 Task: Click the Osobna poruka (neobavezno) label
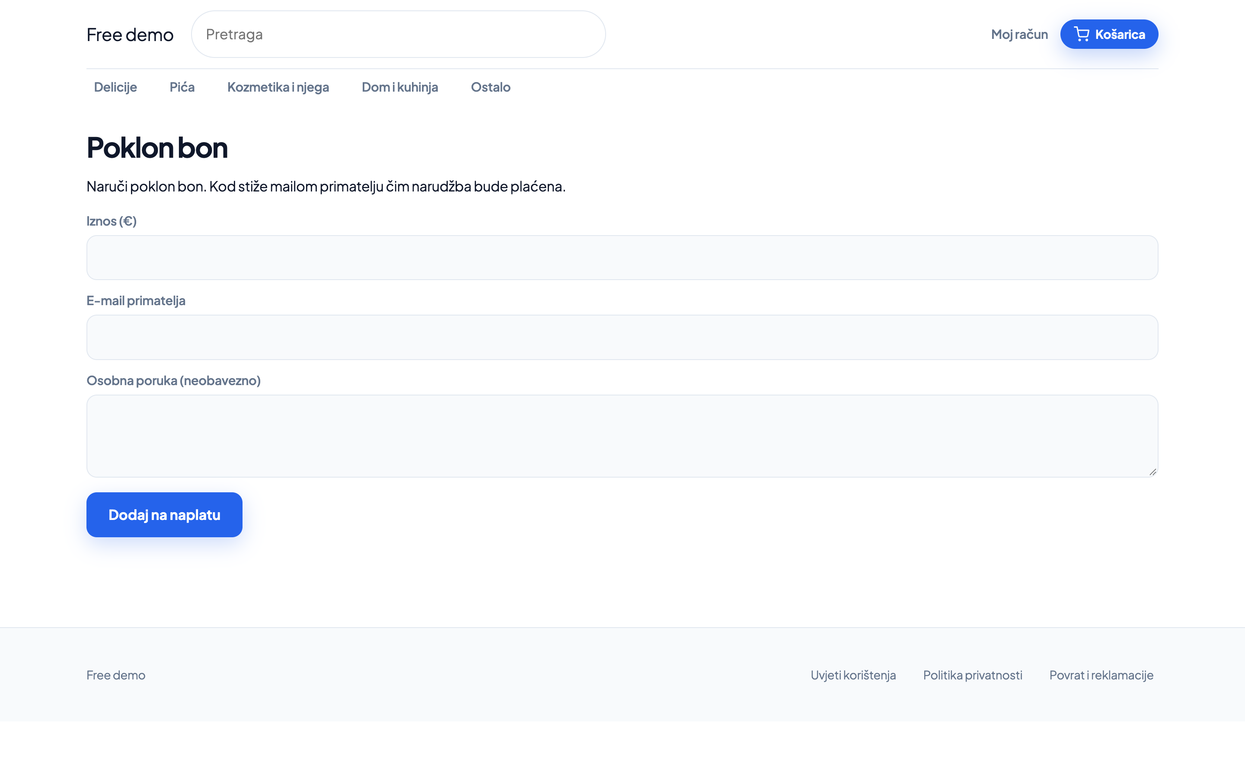click(173, 380)
